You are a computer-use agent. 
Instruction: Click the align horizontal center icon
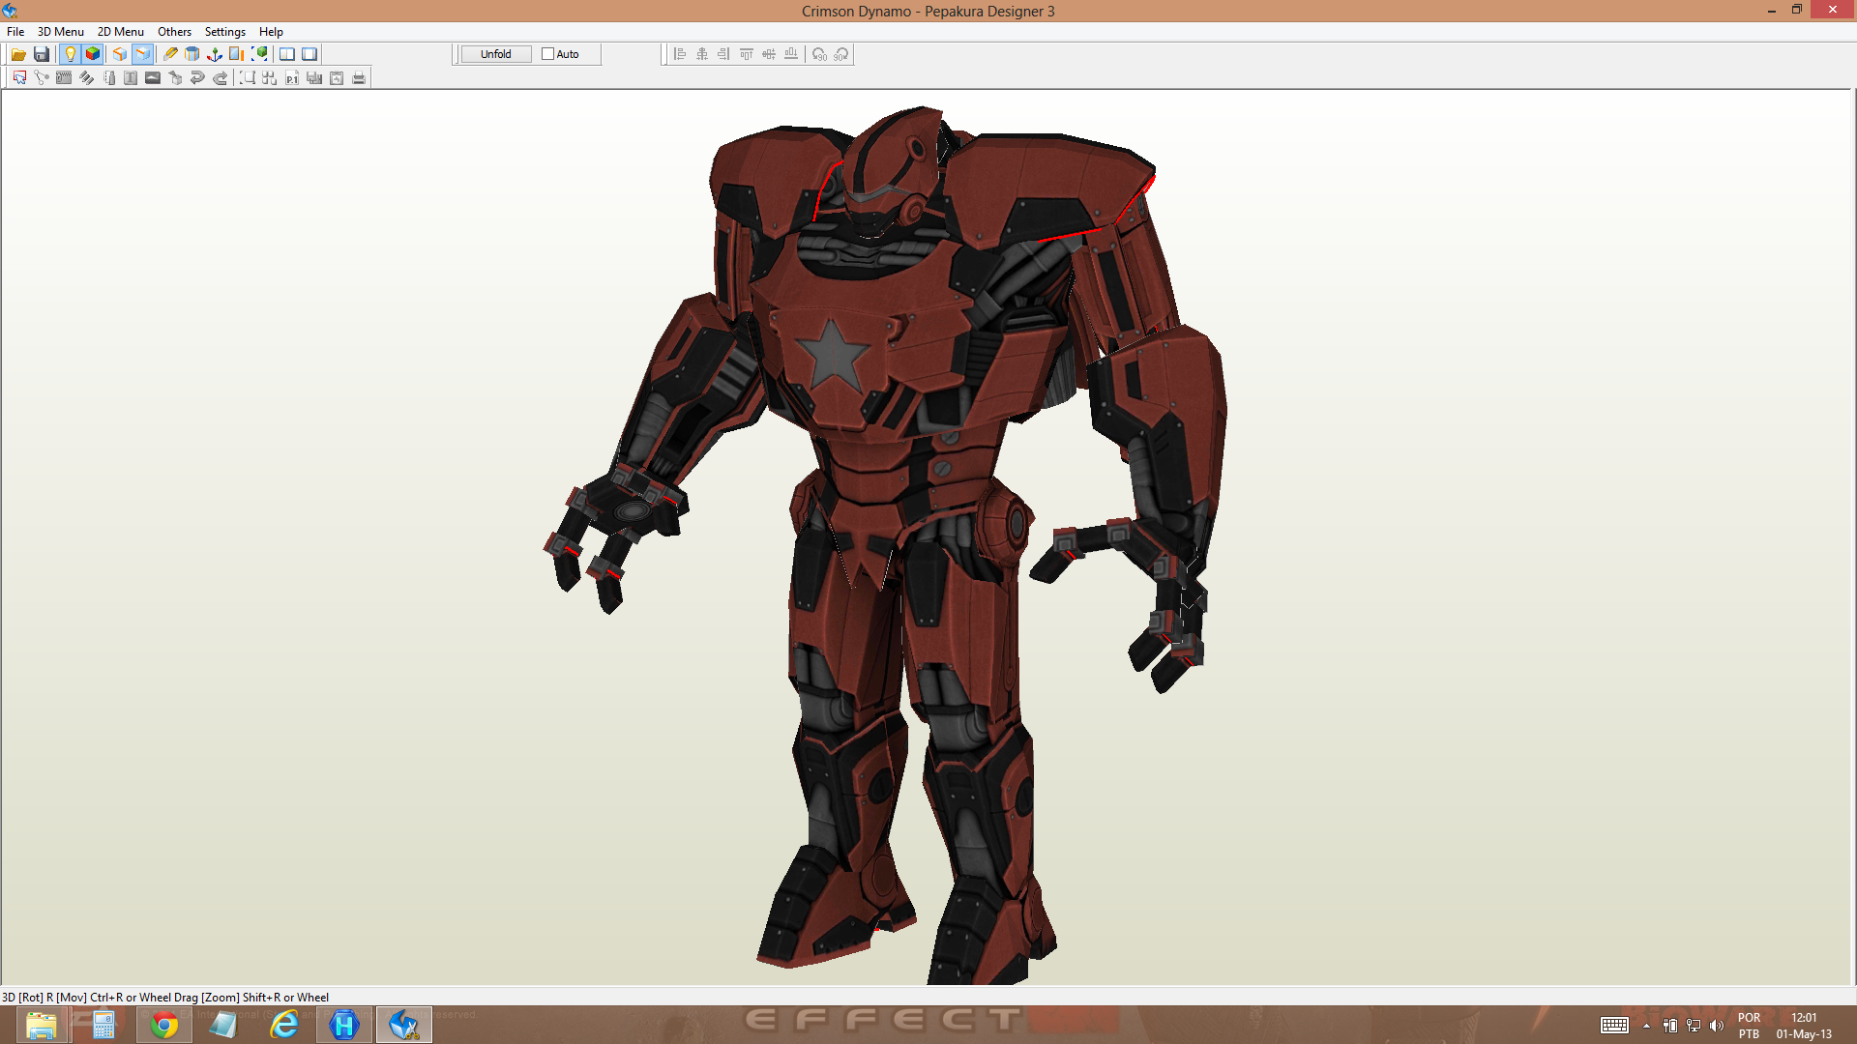point(702,54)
